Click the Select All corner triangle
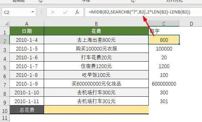The image size is (202, 122). (x=6, y=24)
